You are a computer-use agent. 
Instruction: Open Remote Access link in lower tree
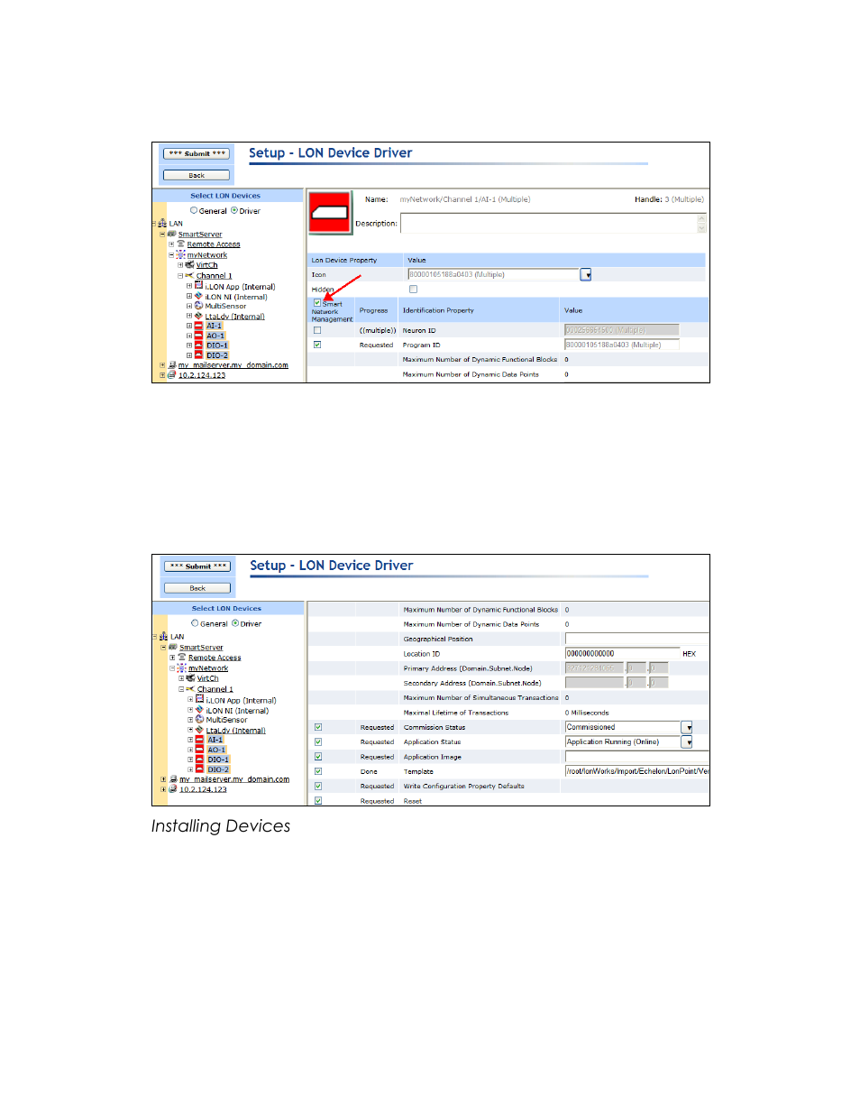click(x=215, y=658)
